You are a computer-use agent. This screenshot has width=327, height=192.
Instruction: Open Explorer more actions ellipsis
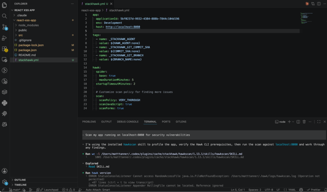pos(72,4)
